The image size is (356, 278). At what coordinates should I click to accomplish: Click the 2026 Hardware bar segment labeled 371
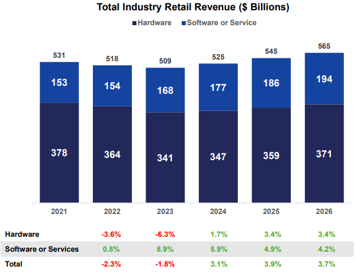tap(324, 153)
